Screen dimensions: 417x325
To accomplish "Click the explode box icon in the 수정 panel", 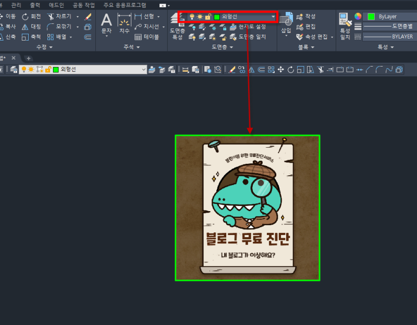I will click(x=88, y=27).
